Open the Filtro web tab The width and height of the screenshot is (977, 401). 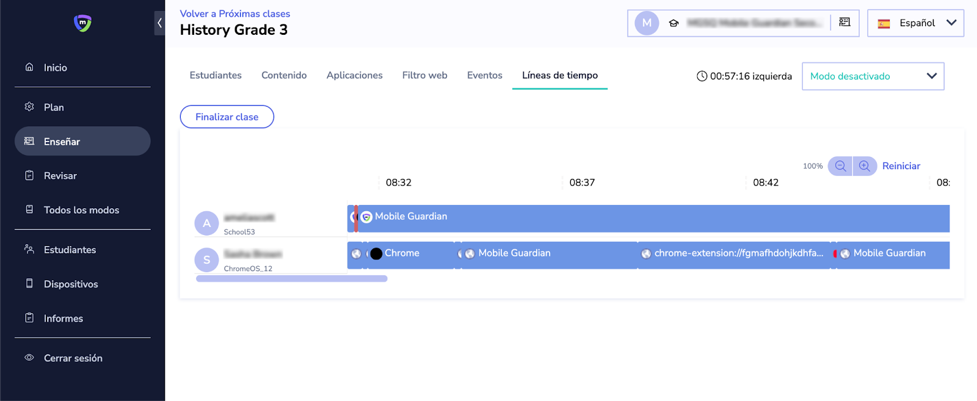424,75
